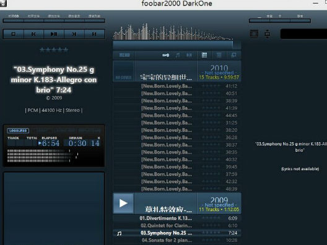Image resolution: width=327 pixels, height=245 pixels.
Task: Toggle the playback order arrow icon
Action: [x=165, y=55]
